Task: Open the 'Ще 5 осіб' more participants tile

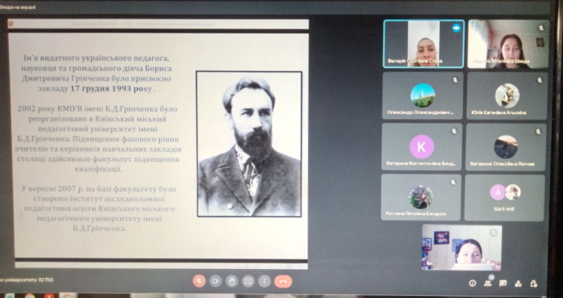Action: [x=505, y=197]
